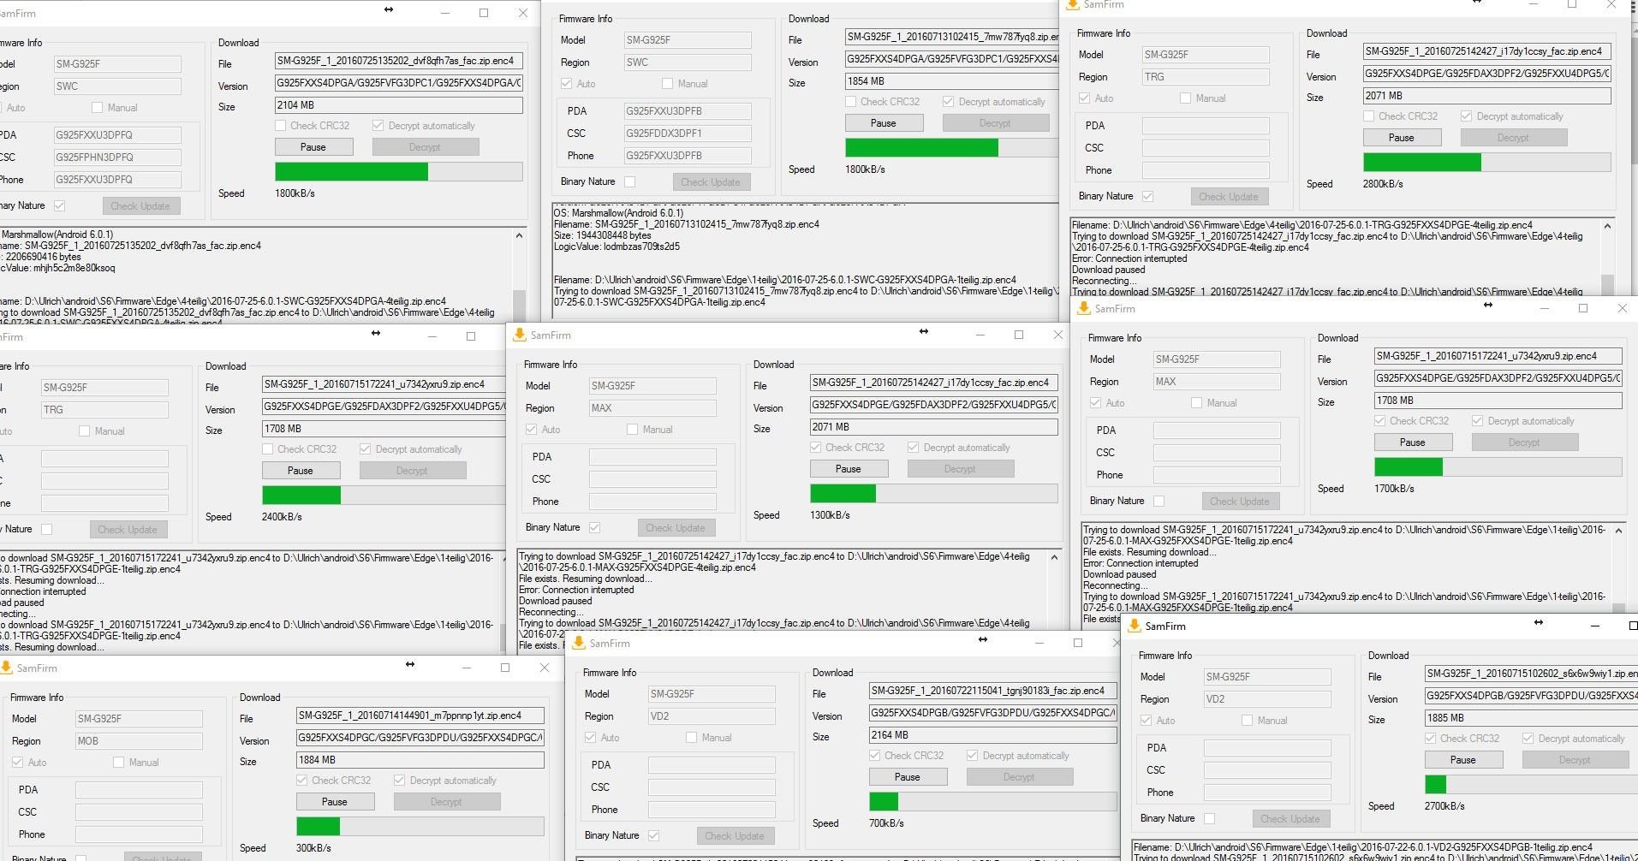Enable Manual checkbox in VD2 2164 MB window

pyautogui.click(x=692, y=738)
